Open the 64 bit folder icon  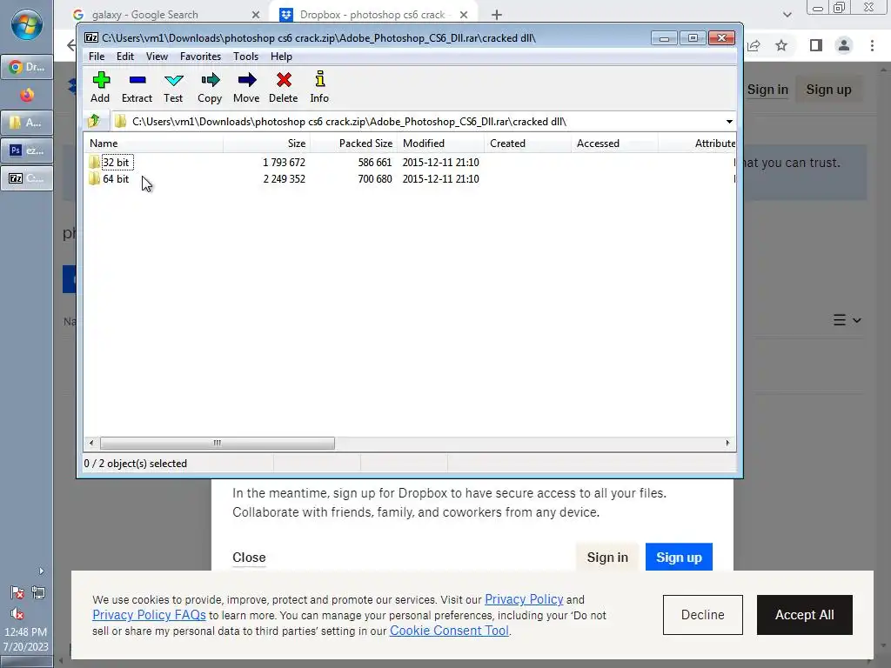click(x=94, y=179)
